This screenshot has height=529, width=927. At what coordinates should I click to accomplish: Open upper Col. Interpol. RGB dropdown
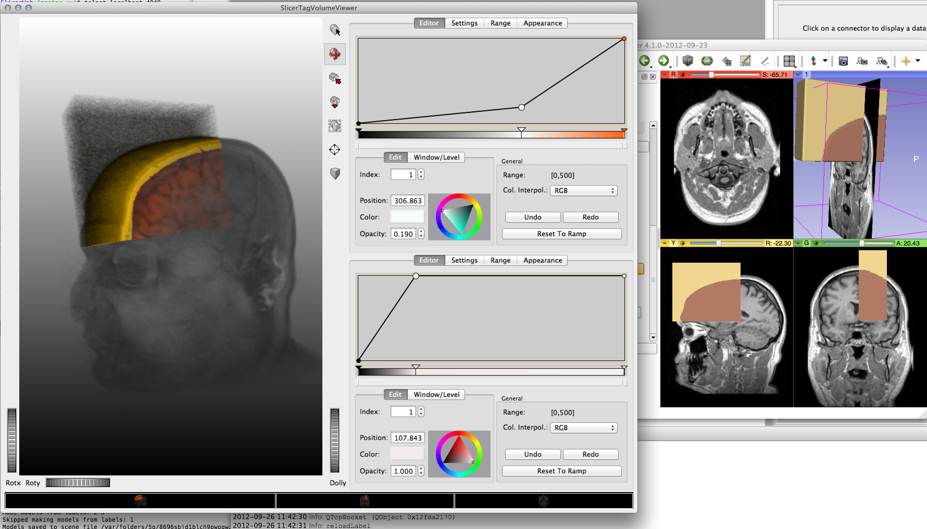(583, 190)
